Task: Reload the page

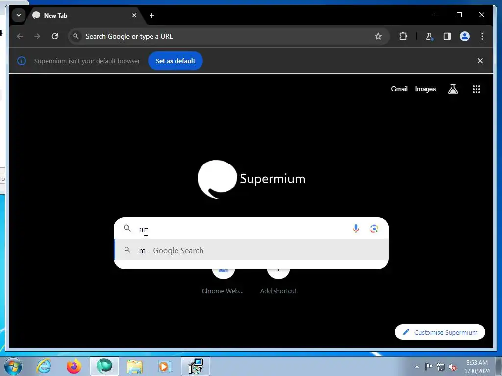Action: (55, 36)
